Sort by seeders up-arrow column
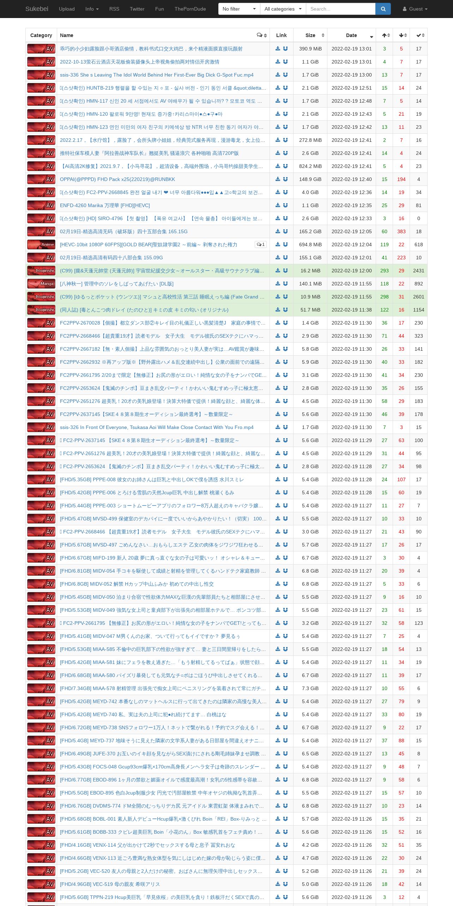 click(385, 35)
